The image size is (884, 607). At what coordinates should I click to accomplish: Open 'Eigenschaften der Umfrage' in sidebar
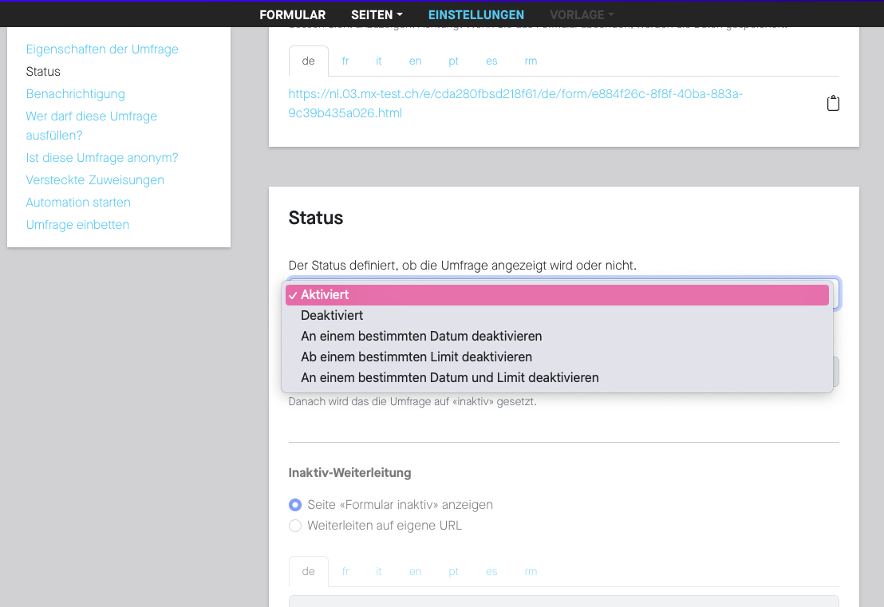[x=102, y=49]
